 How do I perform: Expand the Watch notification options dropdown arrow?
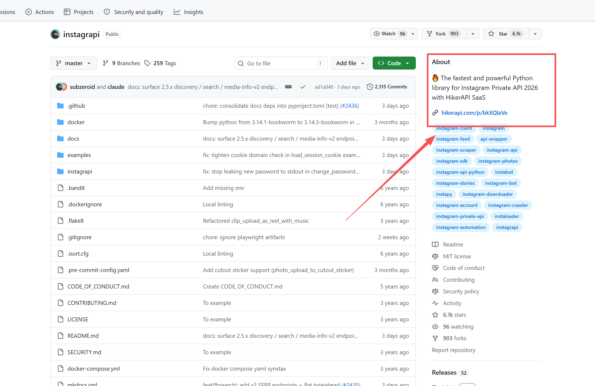click(x=413, y=34)
